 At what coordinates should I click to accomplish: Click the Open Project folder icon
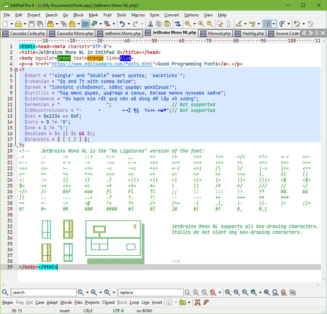tap(50, 24)
